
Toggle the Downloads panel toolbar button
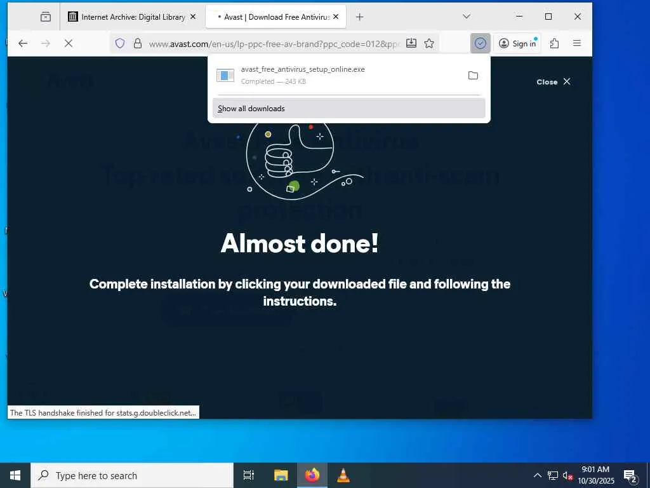coord(481,43)
